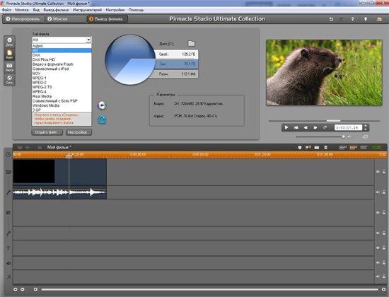Image resolution: width=389 pixels, height=297 pixels.
Task: Mute the original audio track
Action: click(x=378, y=192)
